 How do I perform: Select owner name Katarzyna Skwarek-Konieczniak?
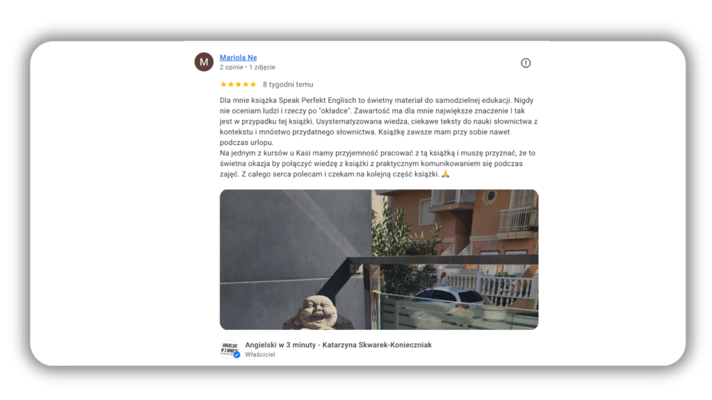[x=377, y=344]
